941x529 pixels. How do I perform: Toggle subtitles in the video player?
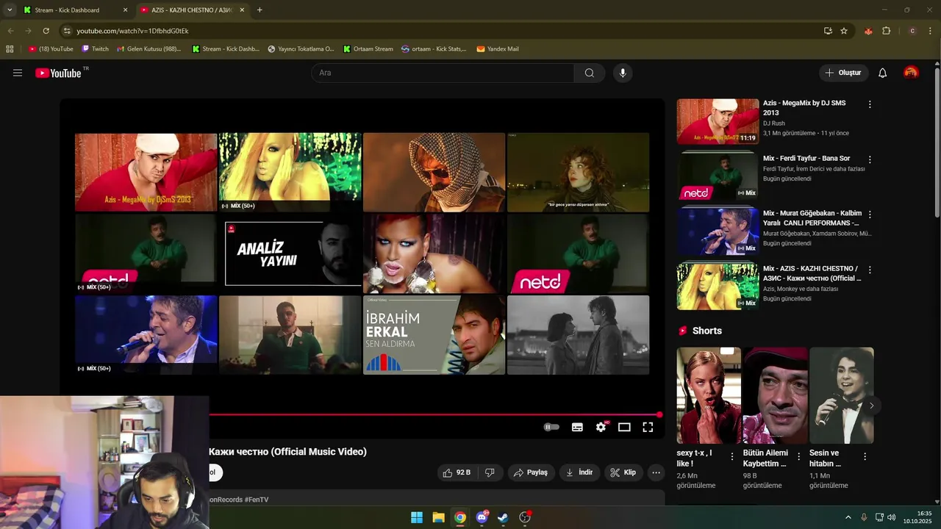coord(577,427)
